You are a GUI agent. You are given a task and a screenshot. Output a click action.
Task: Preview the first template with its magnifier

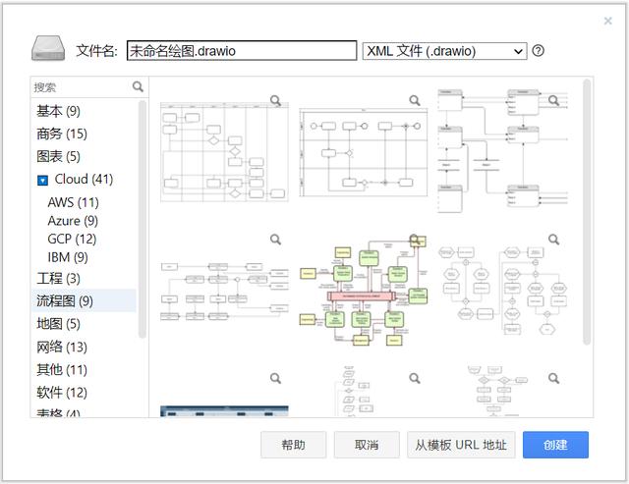coord(276,100)
